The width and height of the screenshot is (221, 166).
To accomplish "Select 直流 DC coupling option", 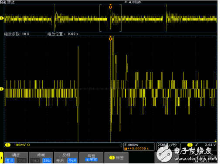I will click(10, 160).
